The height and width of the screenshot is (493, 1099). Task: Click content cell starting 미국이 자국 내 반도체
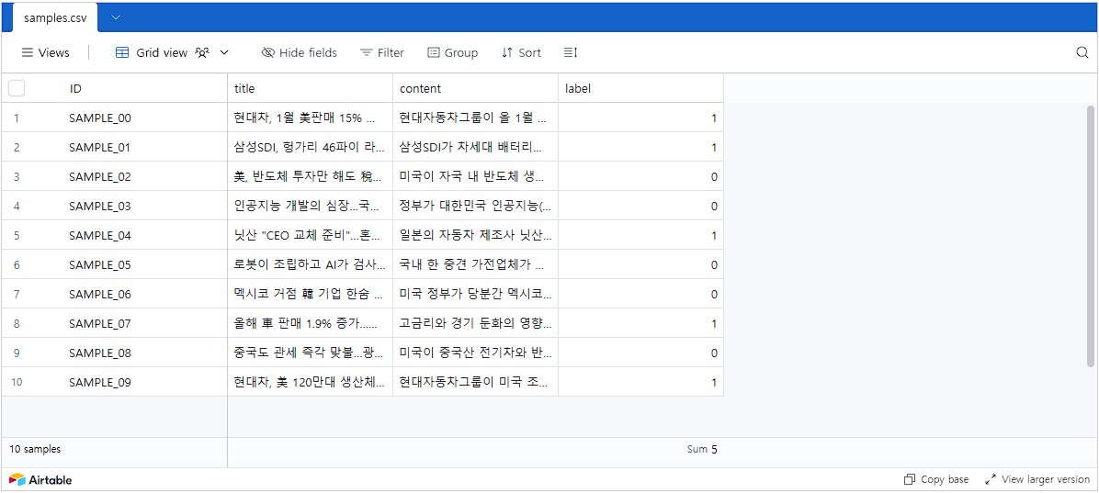[x=475, y=177]
